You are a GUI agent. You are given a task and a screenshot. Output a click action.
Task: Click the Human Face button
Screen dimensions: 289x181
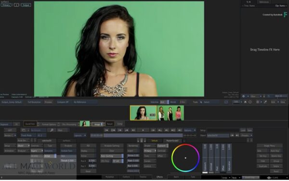(68, 151)
